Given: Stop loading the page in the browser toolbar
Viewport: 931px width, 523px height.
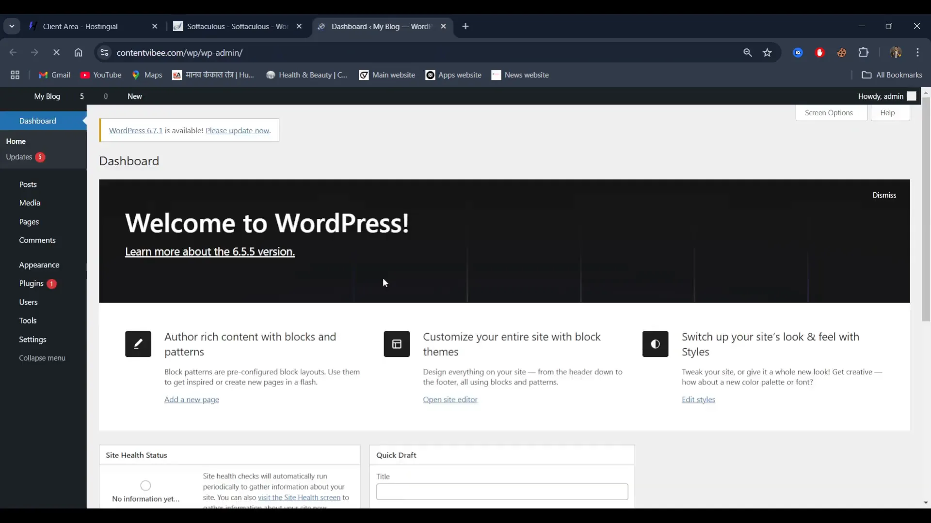Looking at the screenshot, I should point(56,53).
